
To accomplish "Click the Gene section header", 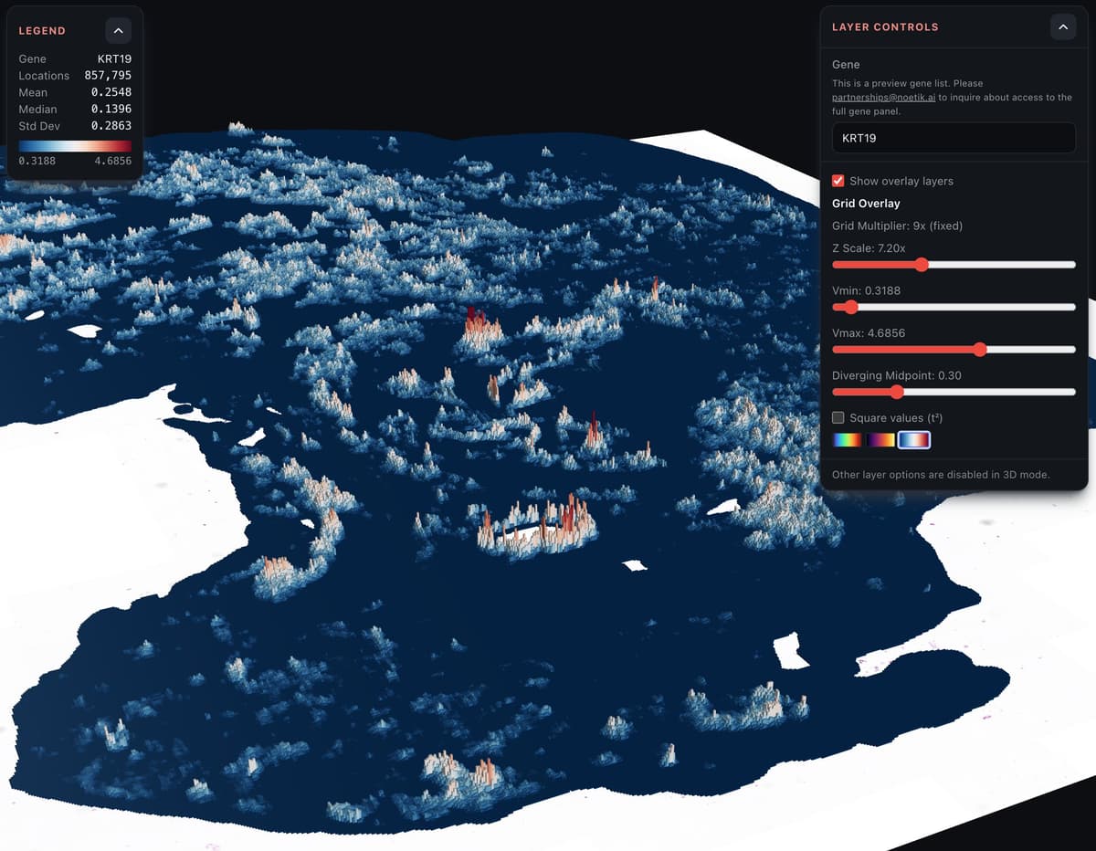I will click(x=844, y=64).
